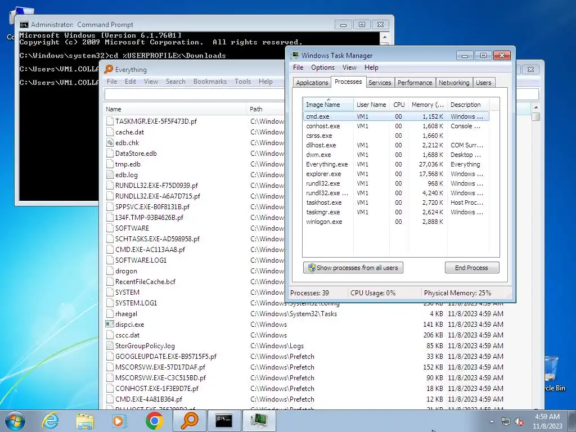This screenshot has height=432, width=576.
Task: Switch to the Applications tab
Action: (x=312, y=83)
